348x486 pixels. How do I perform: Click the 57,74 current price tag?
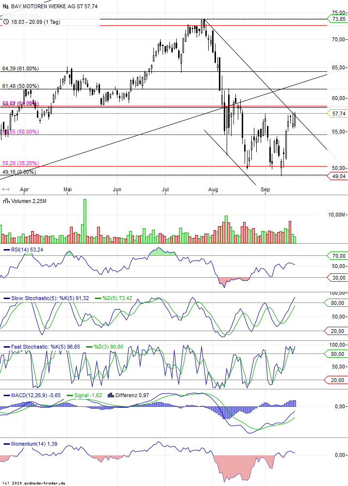coord(337,114)
